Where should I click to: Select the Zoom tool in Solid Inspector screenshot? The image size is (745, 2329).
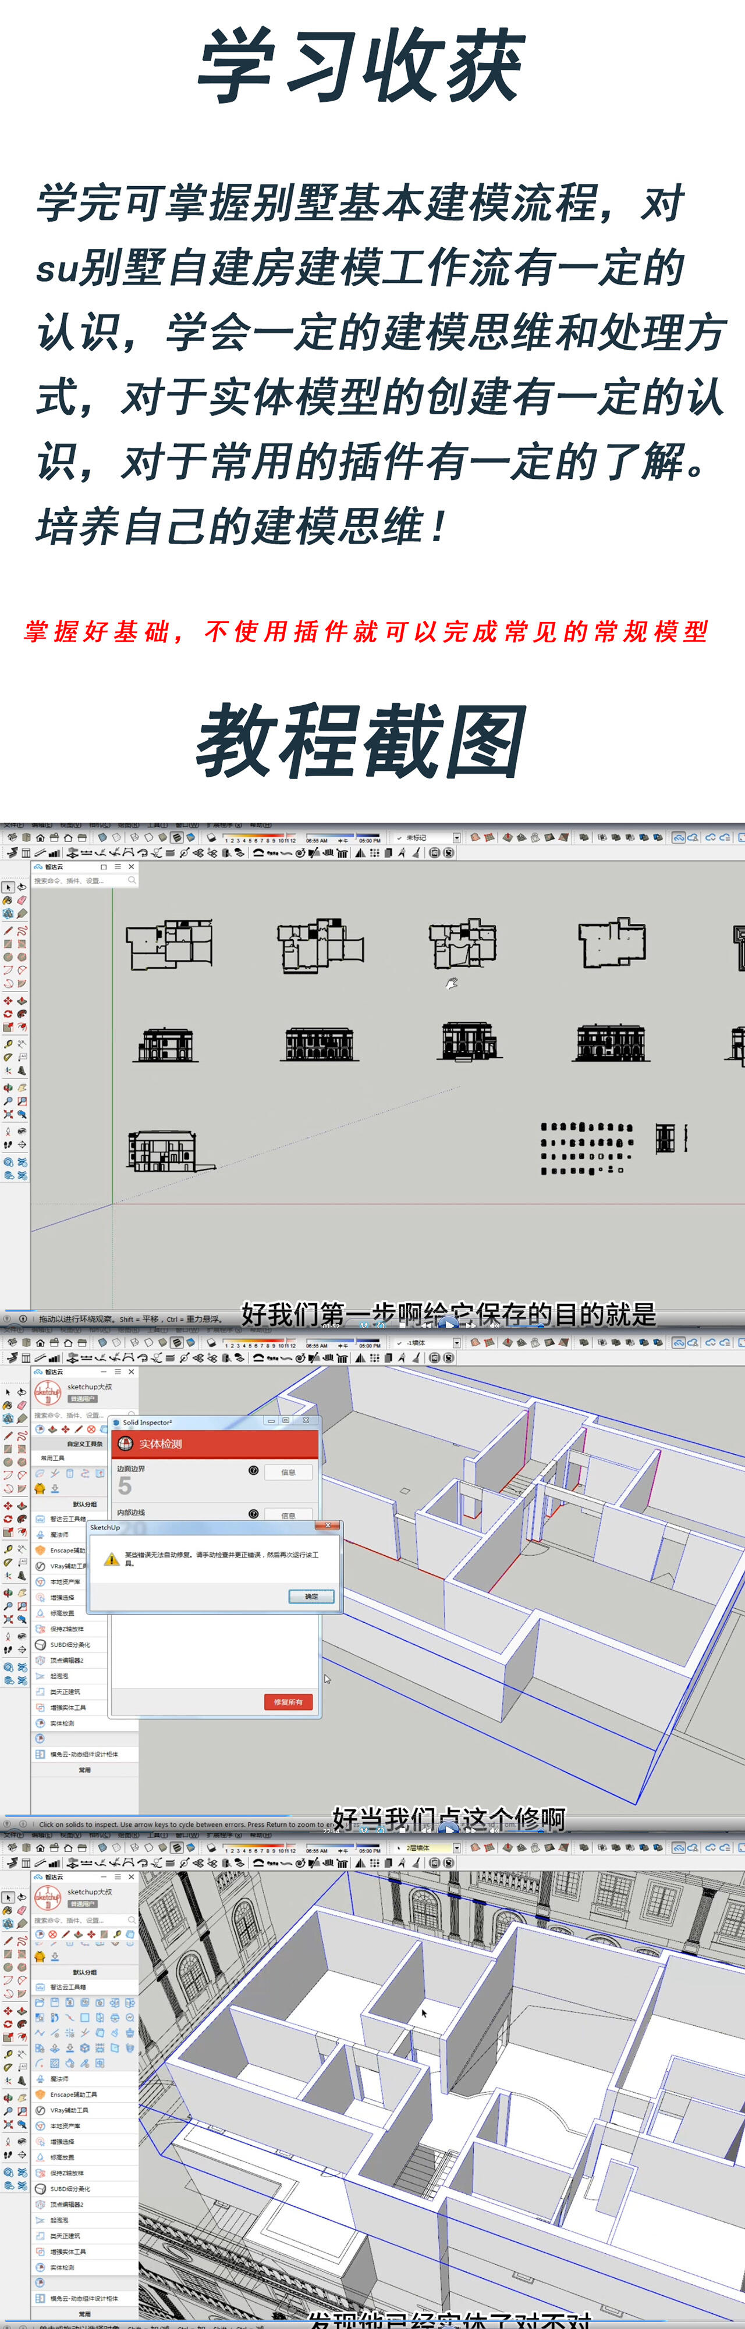[7, 1606]
